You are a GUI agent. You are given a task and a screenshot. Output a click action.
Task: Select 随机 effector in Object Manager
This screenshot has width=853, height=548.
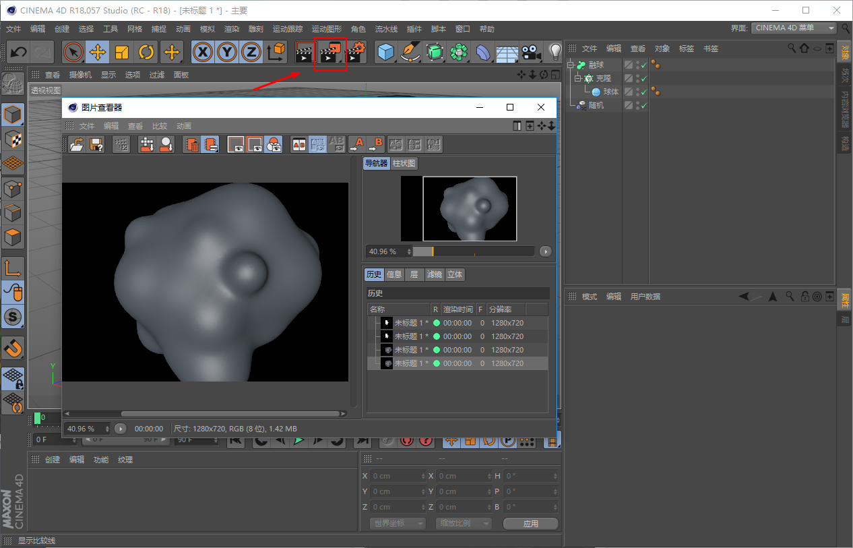click(596, 106)
